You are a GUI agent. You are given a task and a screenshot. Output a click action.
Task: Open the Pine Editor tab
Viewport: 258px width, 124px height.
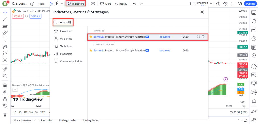coord(46,120)
